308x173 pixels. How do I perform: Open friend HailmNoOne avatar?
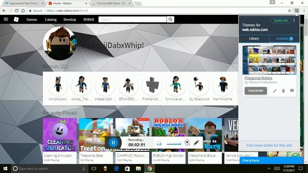pos(222,86)
